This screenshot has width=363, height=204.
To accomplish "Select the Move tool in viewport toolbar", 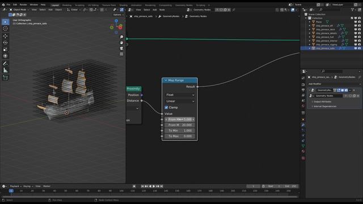I will click(6, 36).
